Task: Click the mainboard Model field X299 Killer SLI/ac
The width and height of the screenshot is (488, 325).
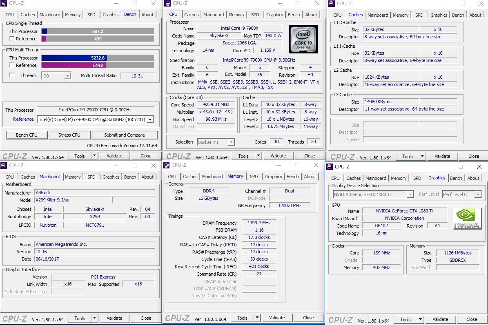Action: [x=73, y=200]
